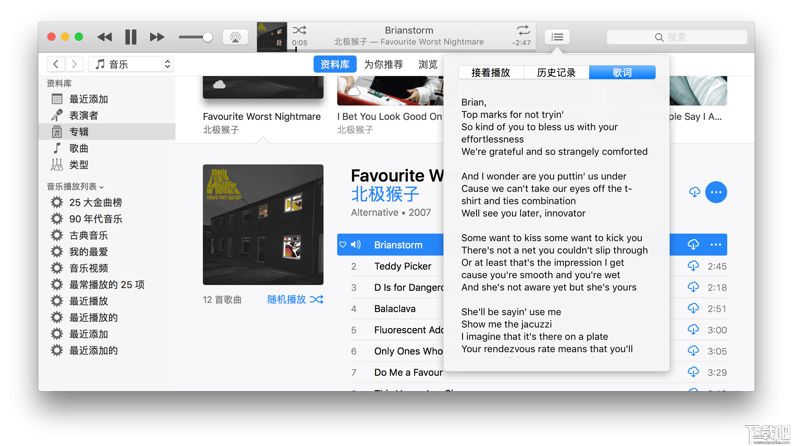The height and width of the screenshot is (446, 793).
Task: Click the heart/favorite icon on Brianstorm
Action: (342, 245)
